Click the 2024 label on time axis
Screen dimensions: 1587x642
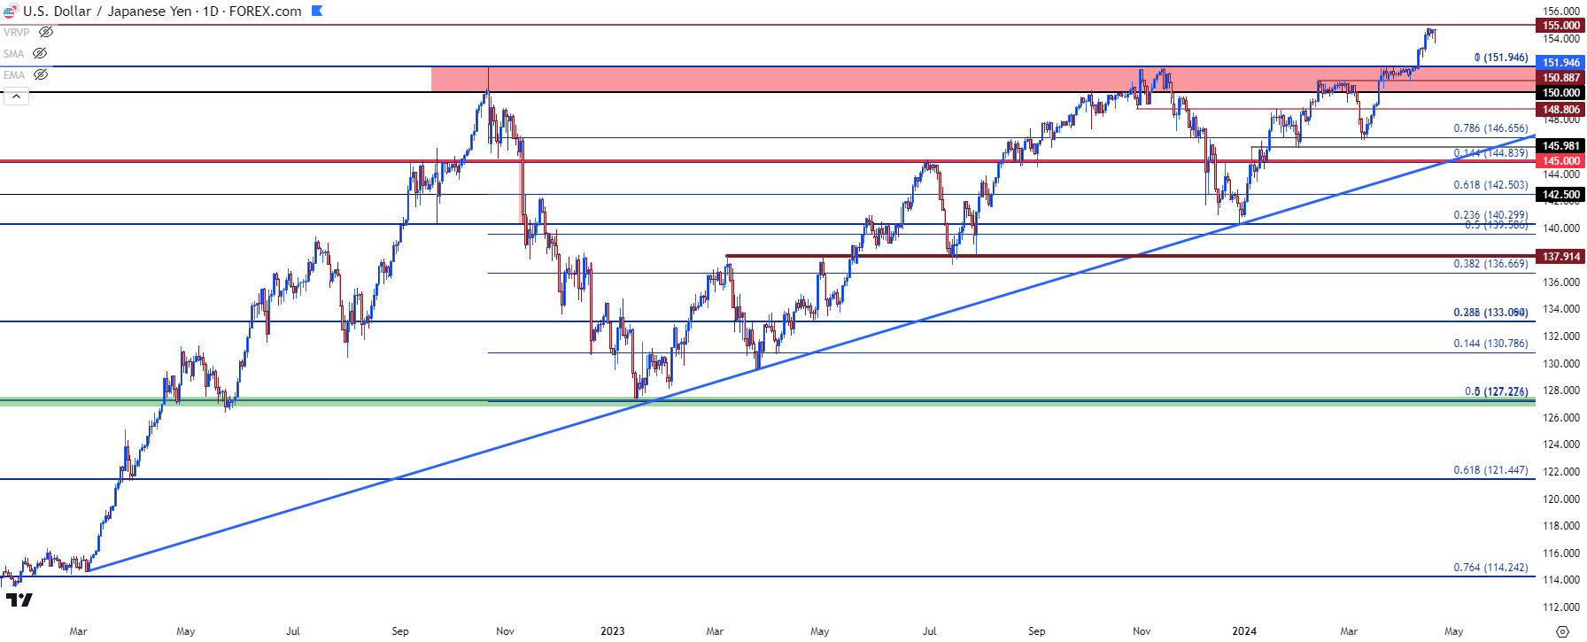pos(1244,631)
